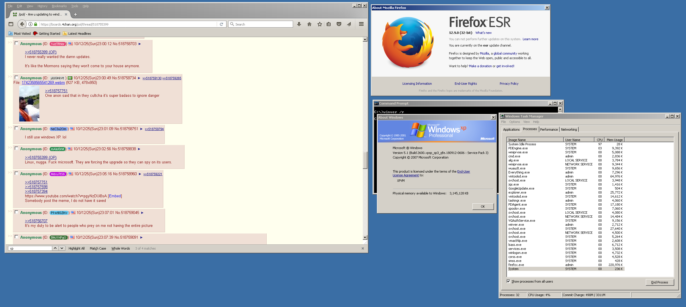Viewport: 686px width, 307px height.
Task: Show site information for 4chan page
Action: pyautogui.click(x=30, y=24)
